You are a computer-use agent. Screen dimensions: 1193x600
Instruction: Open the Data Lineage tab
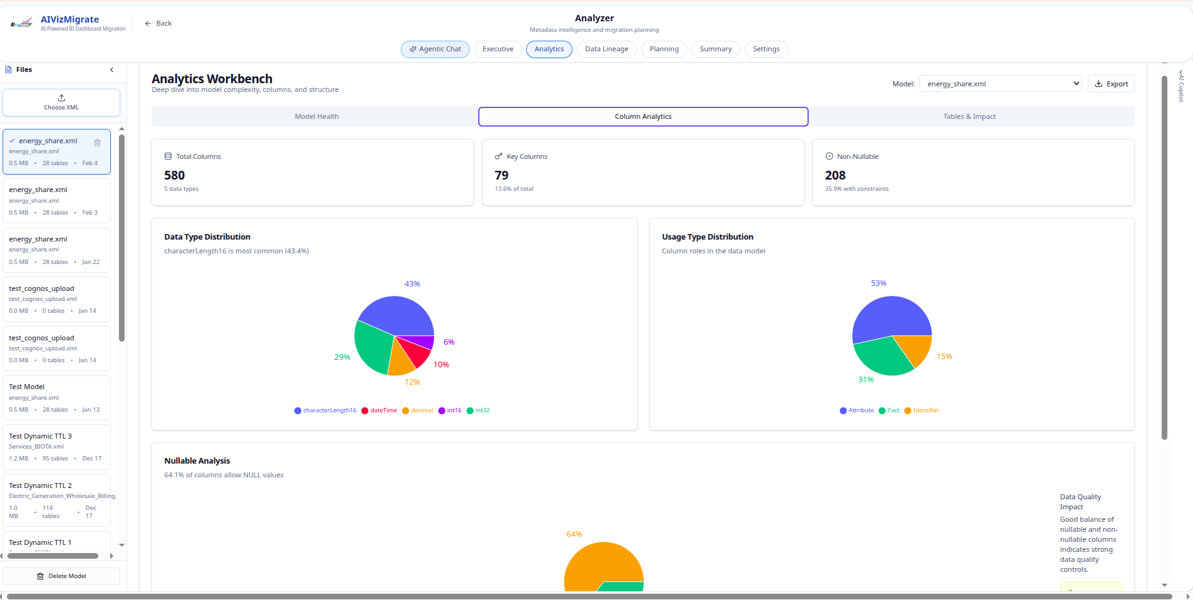(x=607, y=49)
